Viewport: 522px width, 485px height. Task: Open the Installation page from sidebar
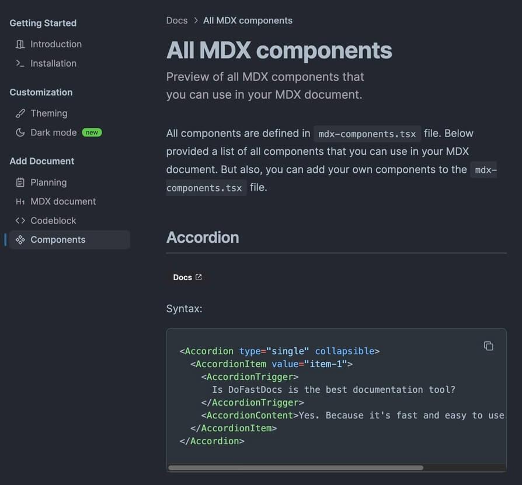coord(54,63)
